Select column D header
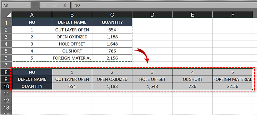Viewport: 258px width, 115px height. tap(152, 15)
